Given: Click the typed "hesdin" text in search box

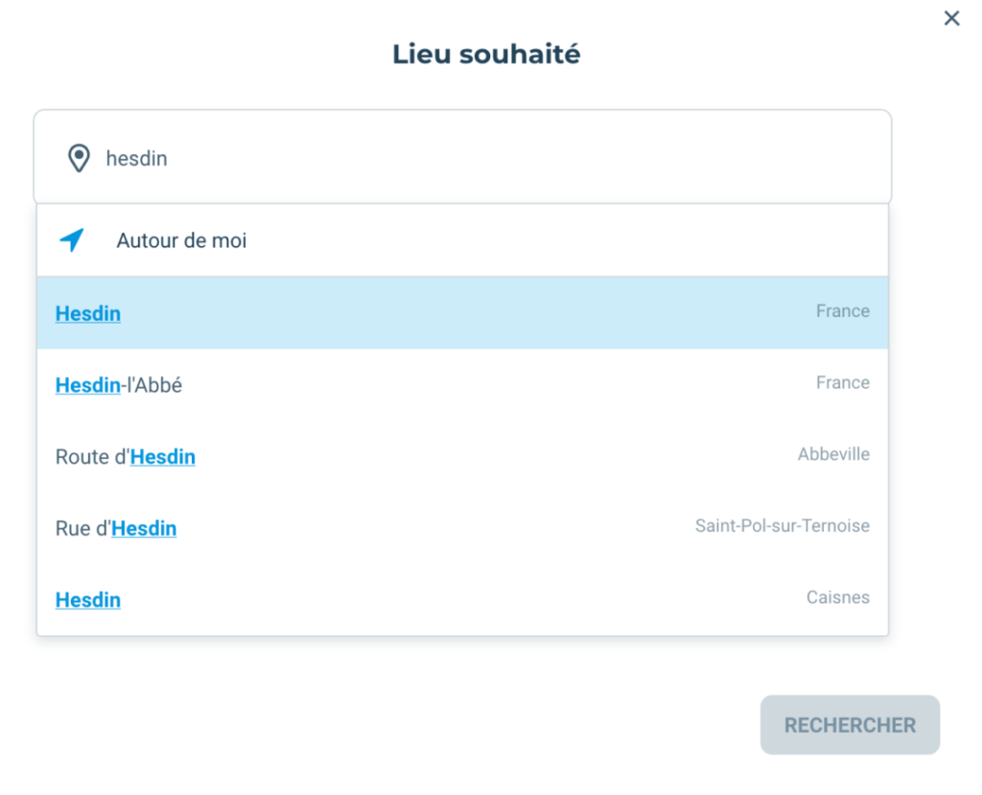Looking at the screenshot, I should (136, 158).
